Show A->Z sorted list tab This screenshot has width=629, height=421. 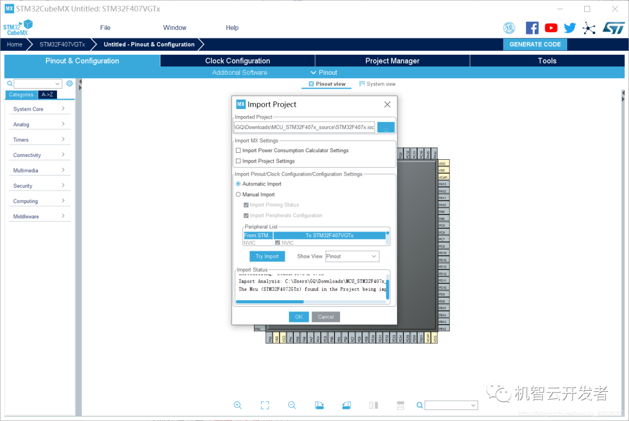[x=47, y=95]
